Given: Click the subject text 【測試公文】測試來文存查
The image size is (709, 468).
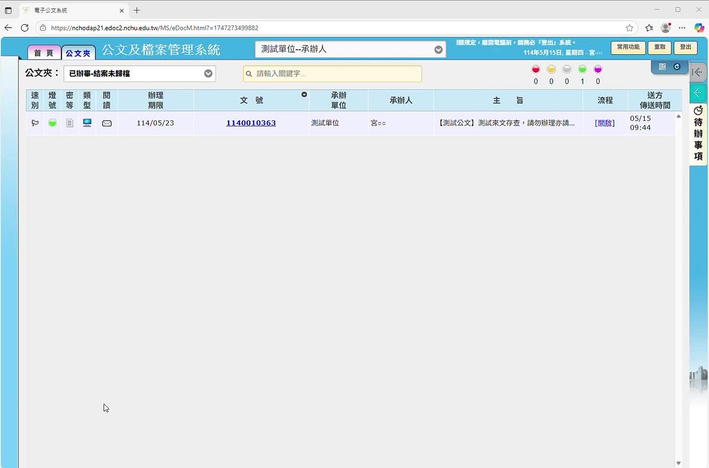Looking at the screenshot, I should click(x=506, y=123).
